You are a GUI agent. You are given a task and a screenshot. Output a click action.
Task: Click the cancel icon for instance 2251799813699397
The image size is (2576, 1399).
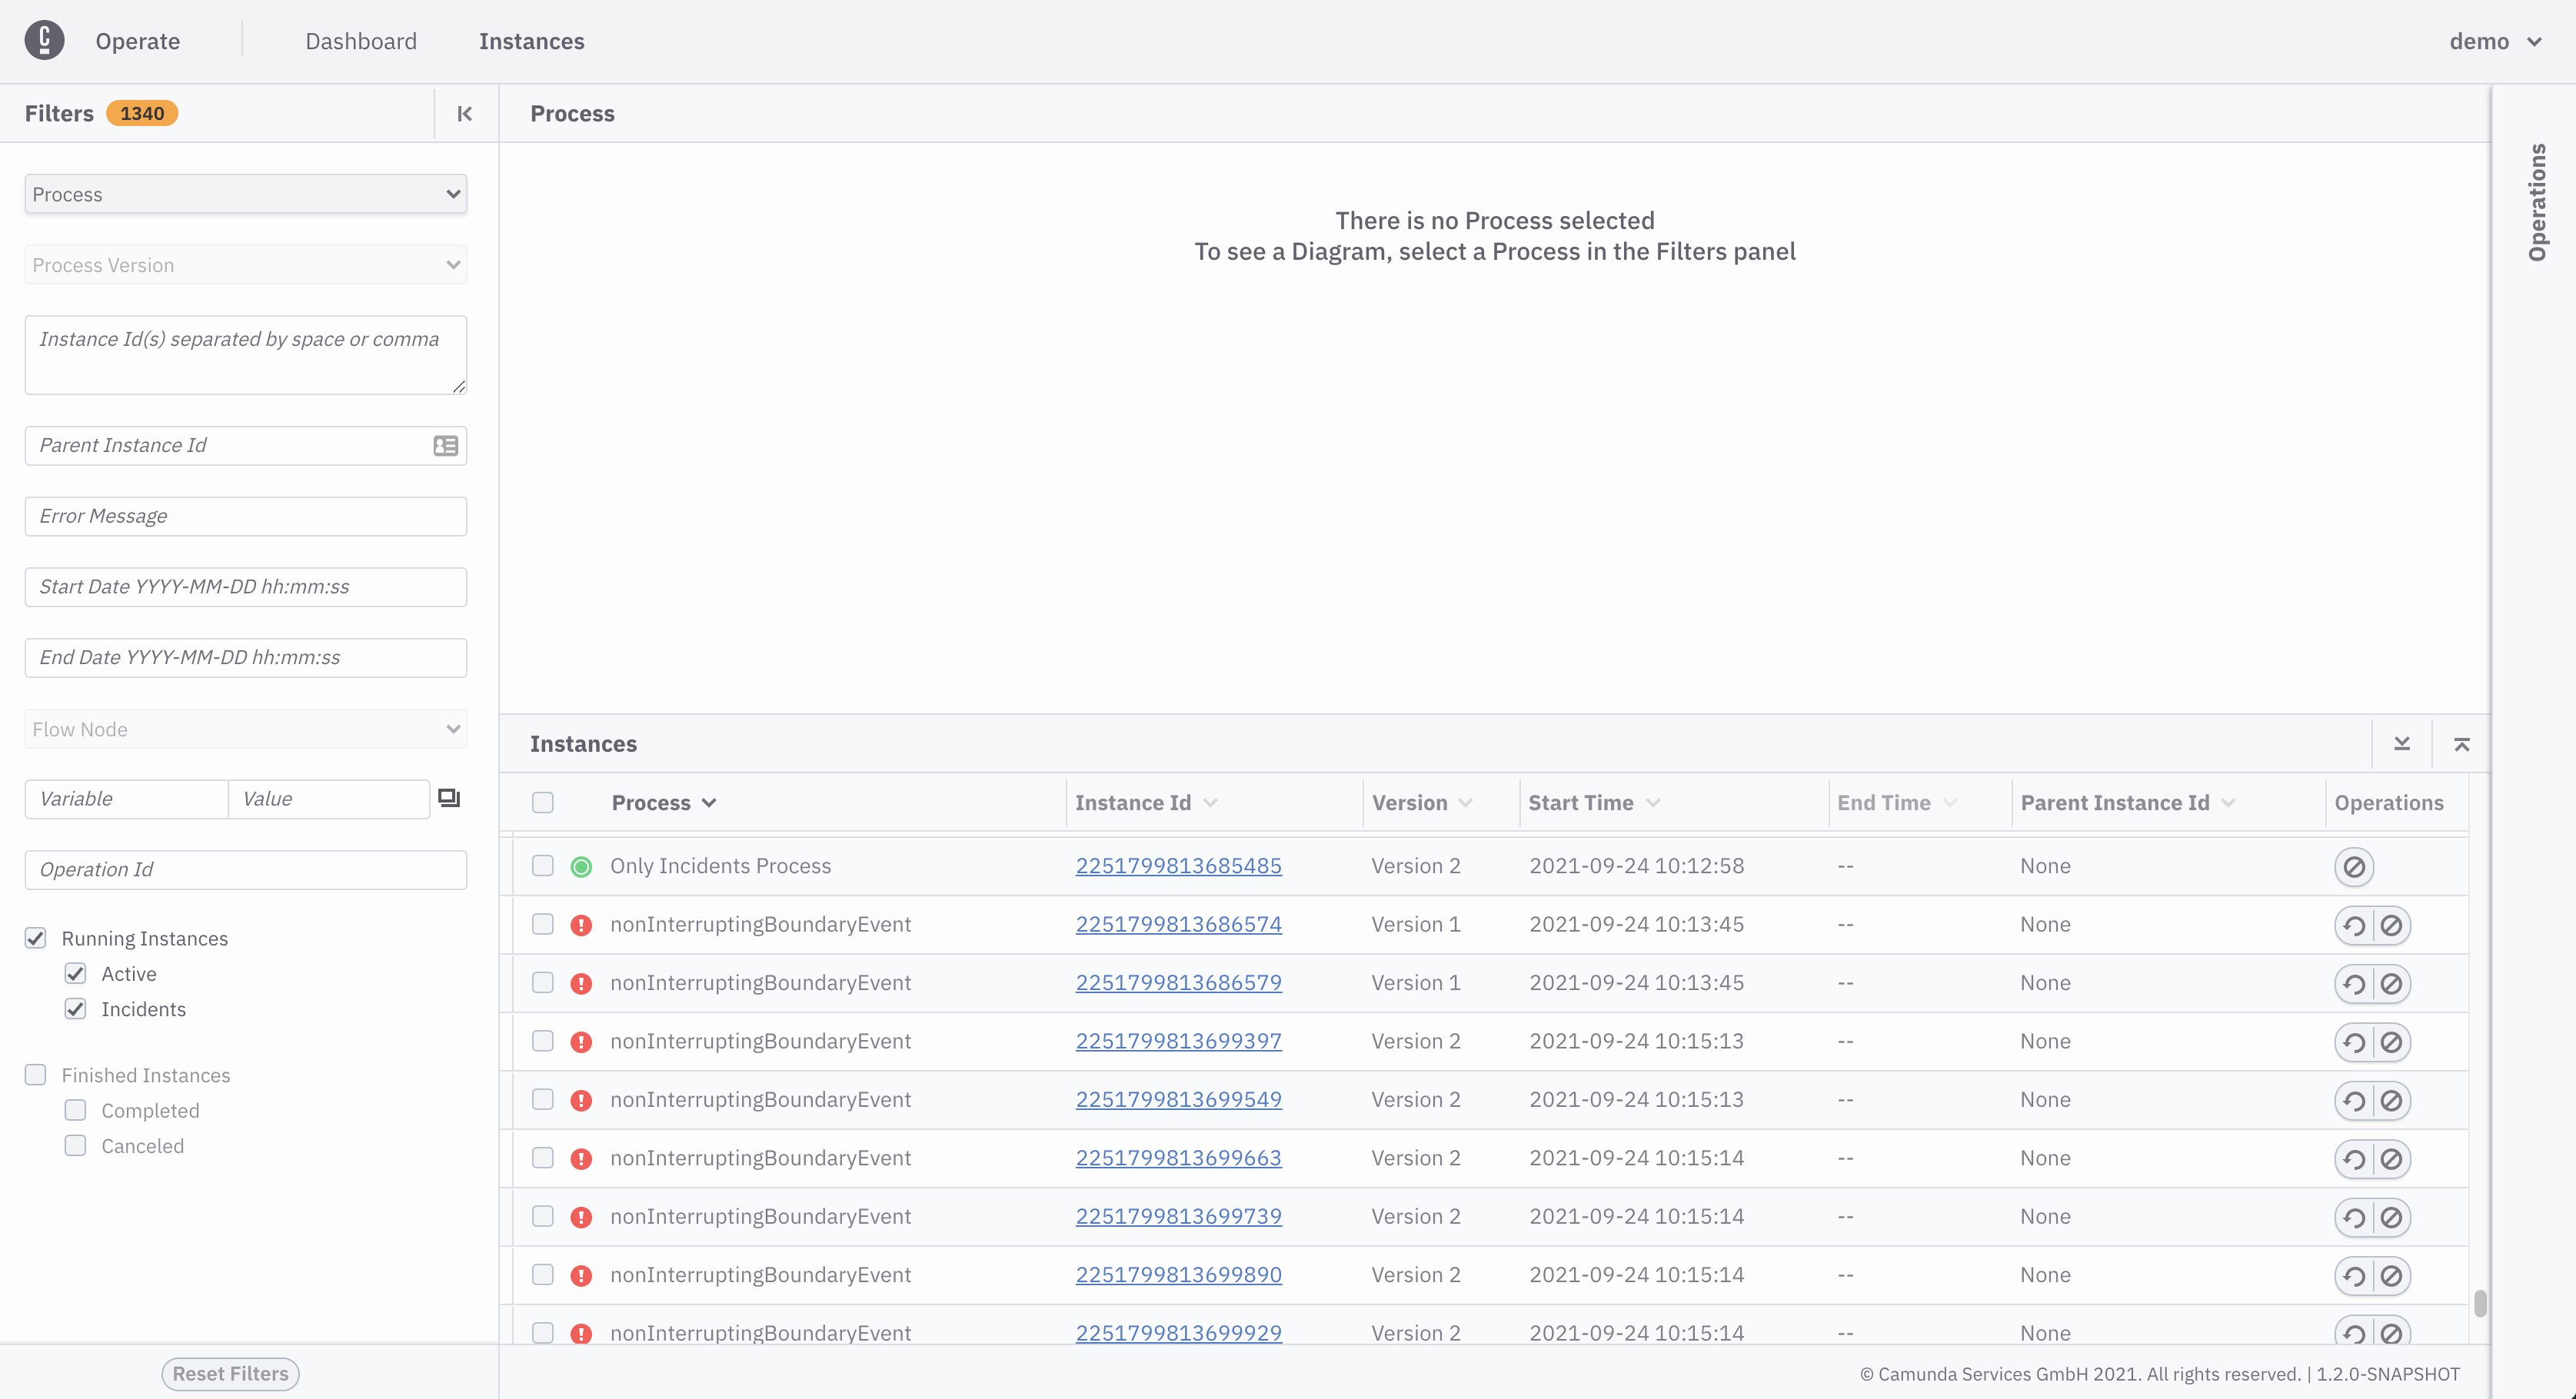coord(2393,1041)
